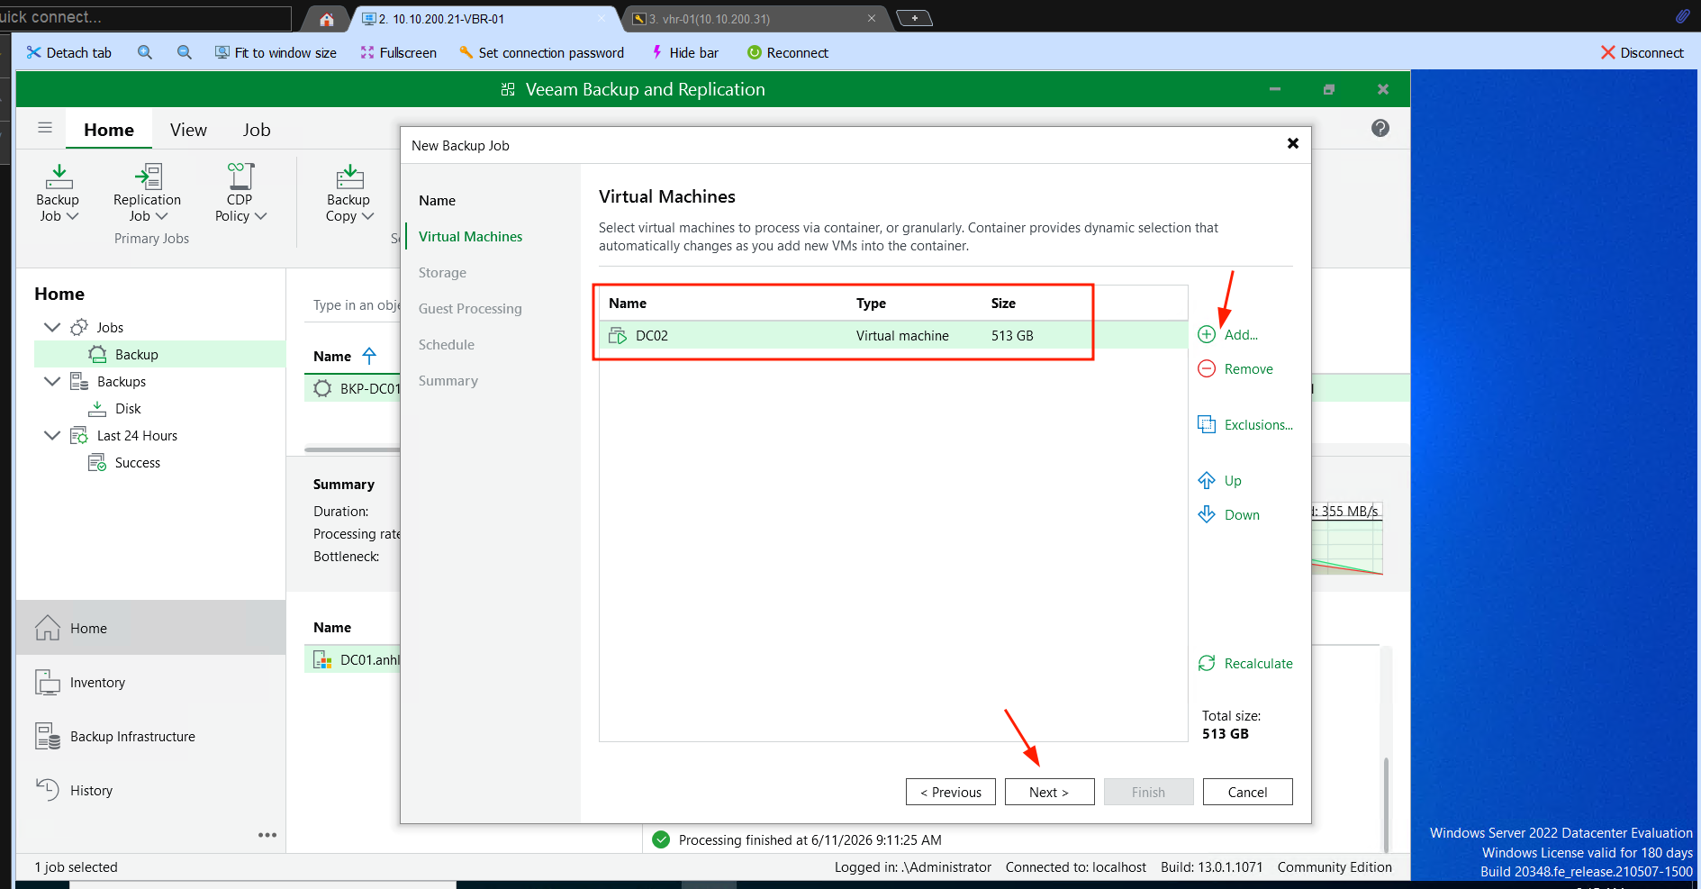Open the Replication Job ribbon button
This screenshot has height=889, width=1701.
147,193
